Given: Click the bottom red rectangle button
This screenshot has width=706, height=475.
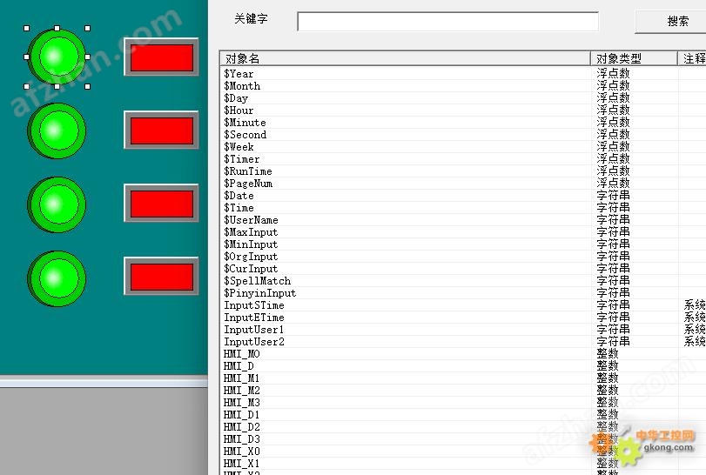Looking at the screenshot, I should click(161, 277).
